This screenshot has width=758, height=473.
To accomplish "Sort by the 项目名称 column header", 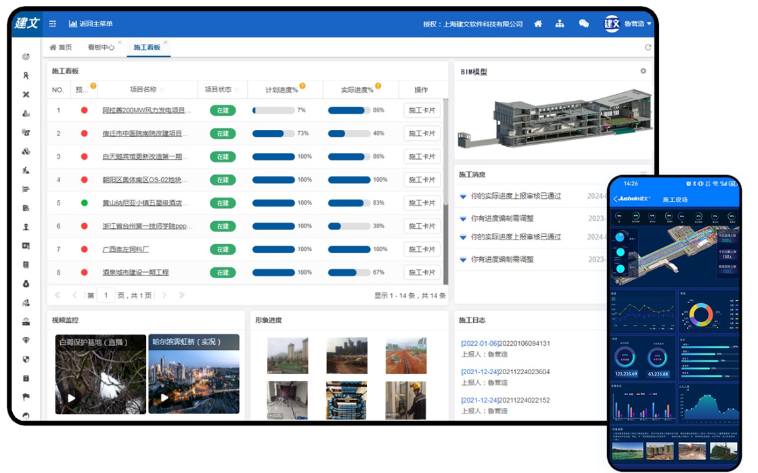I will pyautogui.click(x=143, y=89).
